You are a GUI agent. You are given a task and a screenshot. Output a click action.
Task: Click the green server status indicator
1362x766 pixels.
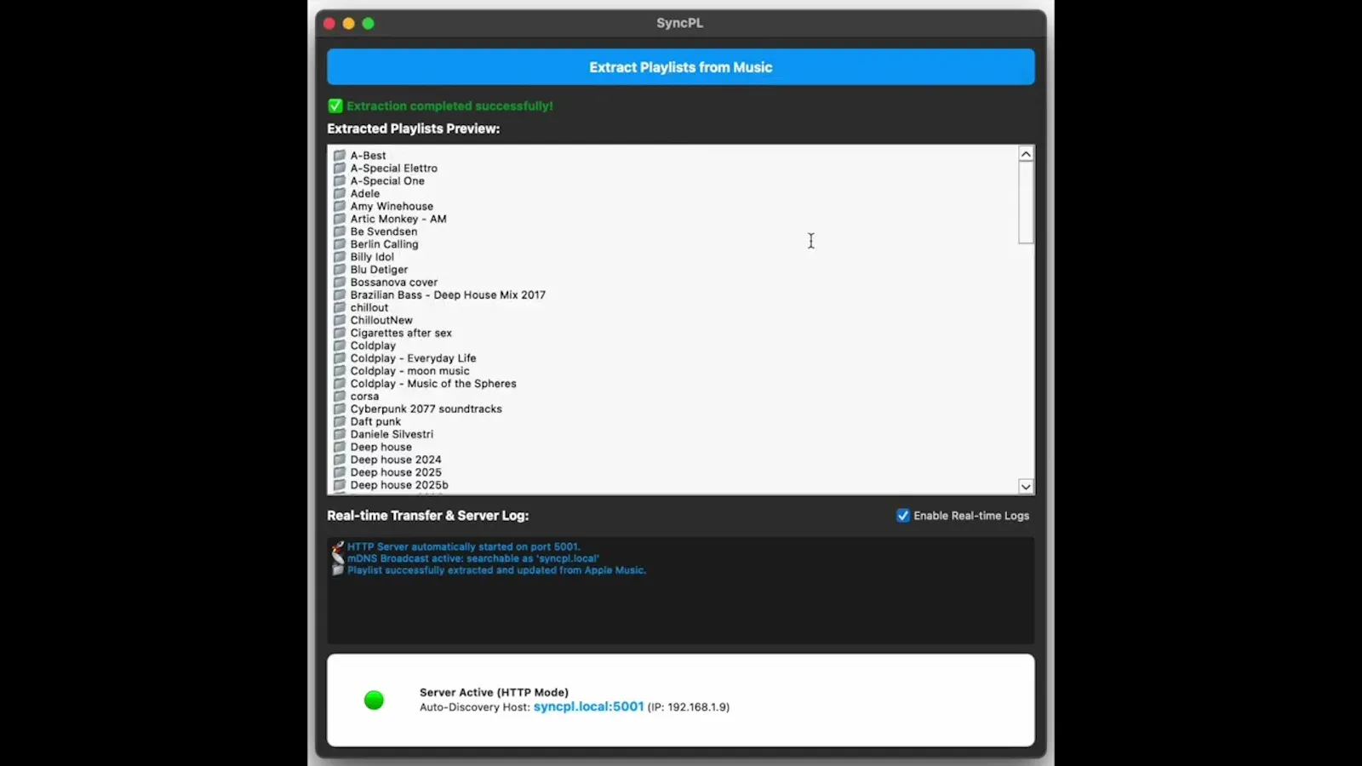point(374,700)
